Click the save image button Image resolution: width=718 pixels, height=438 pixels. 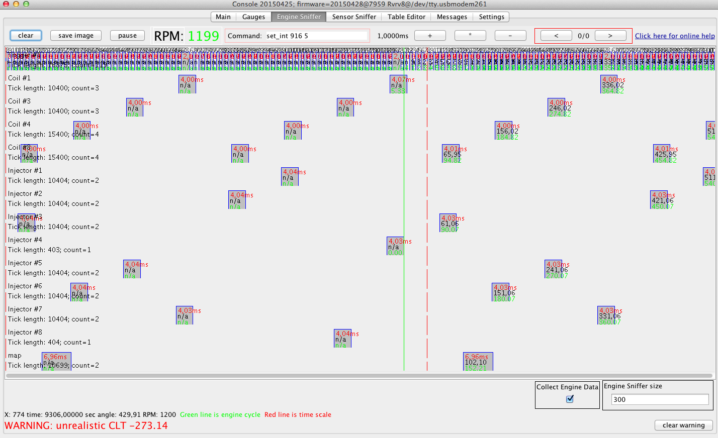point(76,36)
